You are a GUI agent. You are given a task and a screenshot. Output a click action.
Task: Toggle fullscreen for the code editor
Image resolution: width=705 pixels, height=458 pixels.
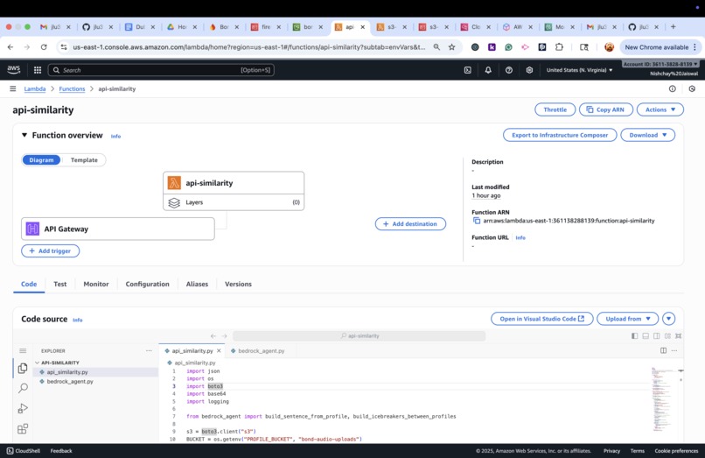679,336
